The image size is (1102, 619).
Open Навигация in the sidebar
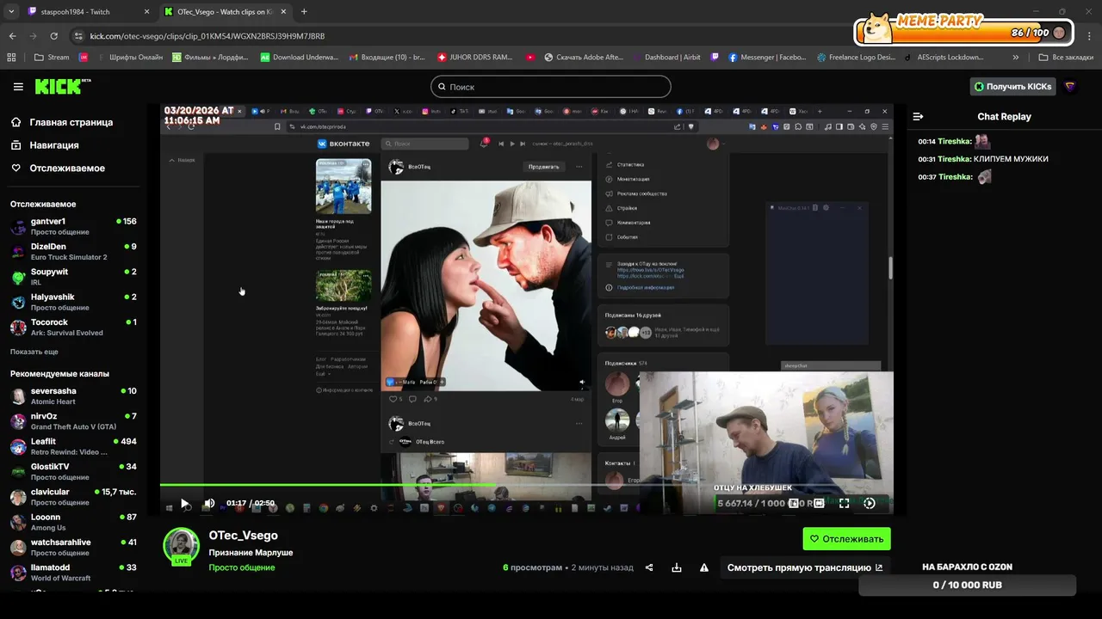coord(53,145)
